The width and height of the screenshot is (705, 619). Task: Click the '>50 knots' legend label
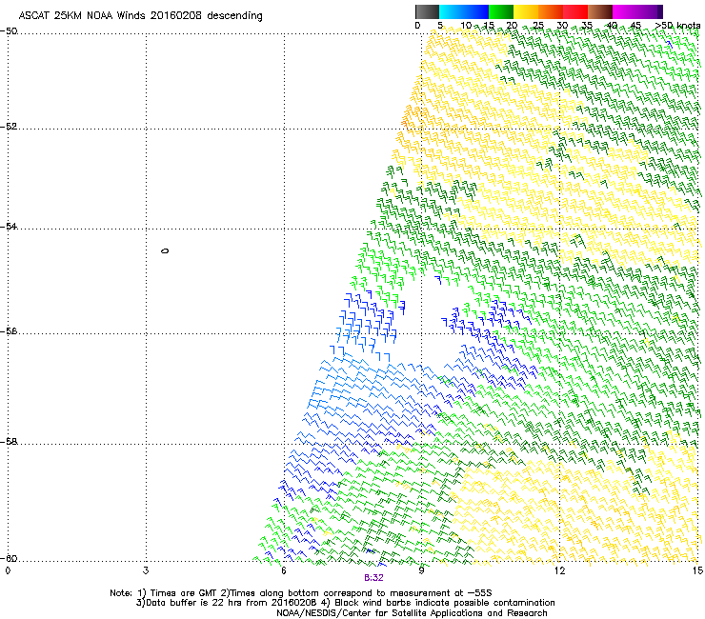[x=677, y=26]
